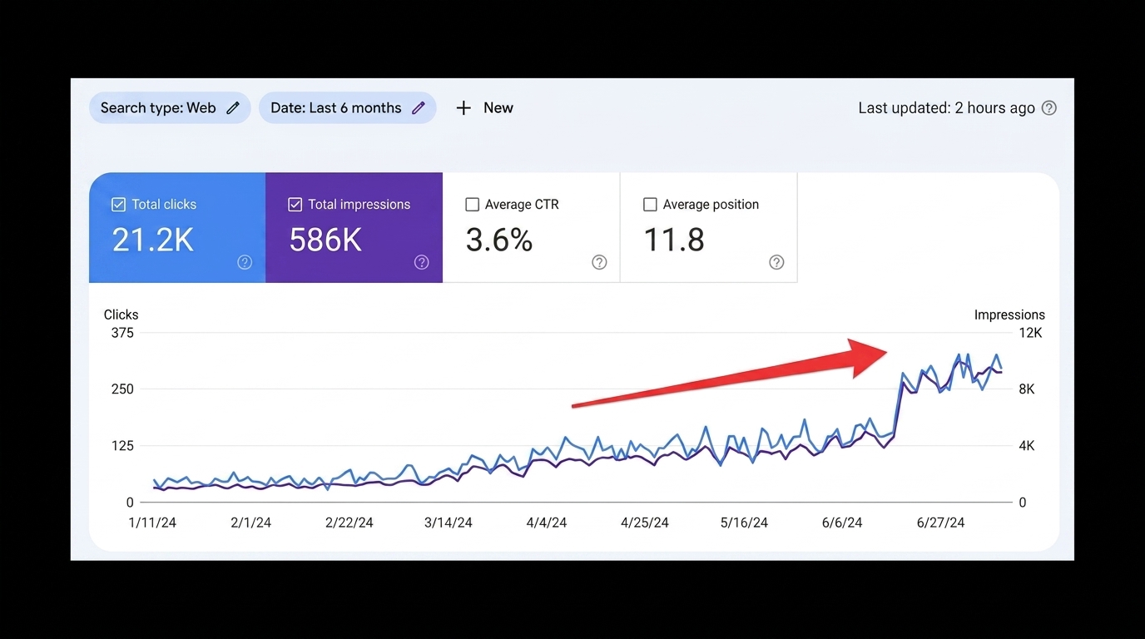
Task: Uncheck the Total clicks checkbox
Action: click(118, 205)
